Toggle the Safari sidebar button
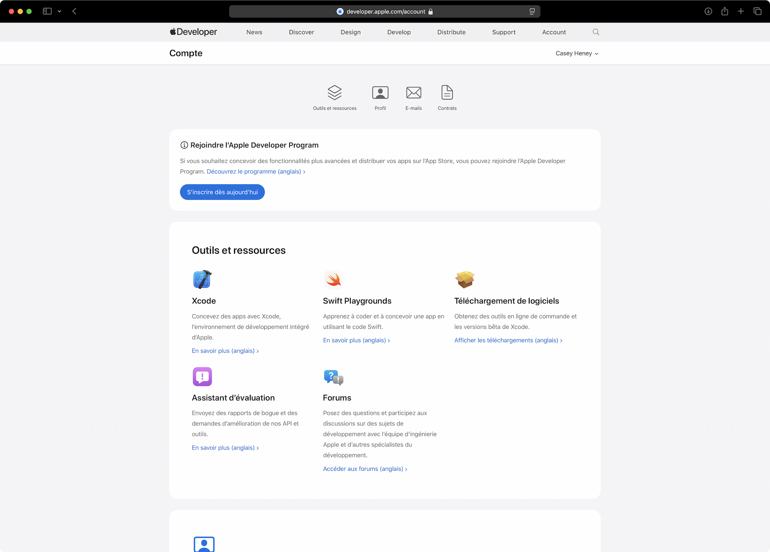Screen dimensions: 770x552 [47, 11]
